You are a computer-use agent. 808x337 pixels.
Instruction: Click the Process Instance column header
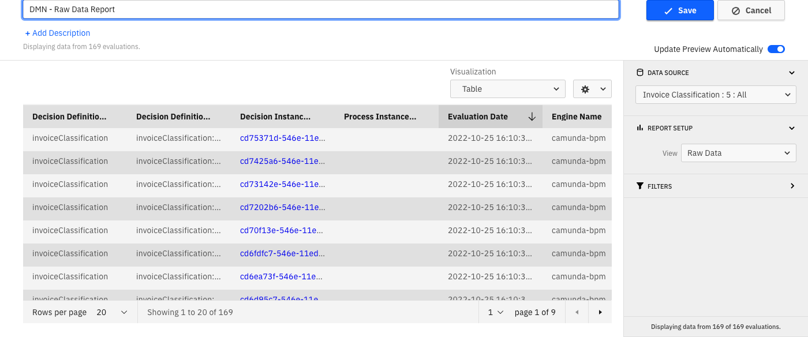(387, 117)
